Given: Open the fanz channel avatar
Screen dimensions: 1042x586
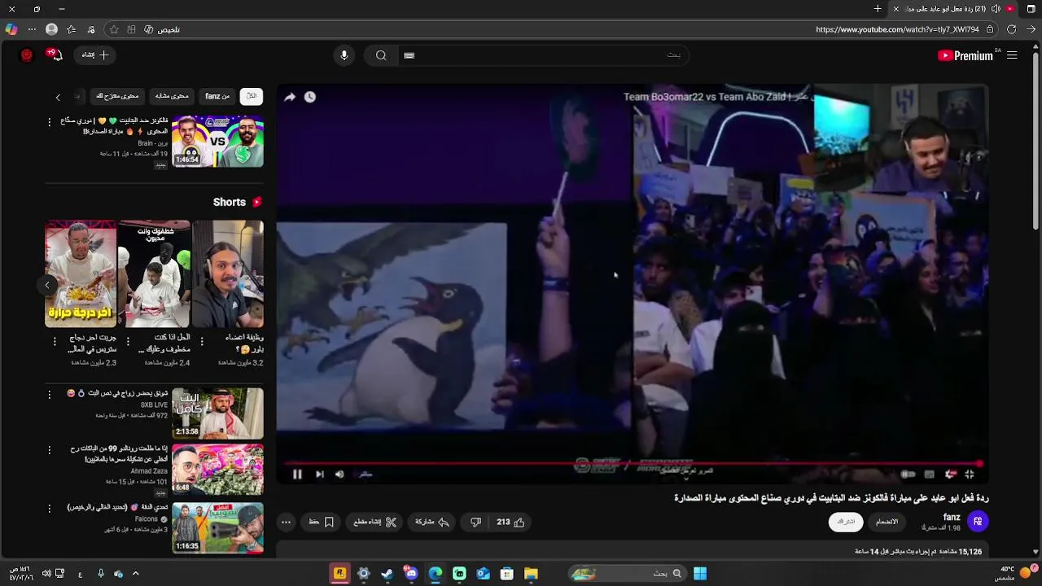Looking at the screenshot, I should click(978, 522).
